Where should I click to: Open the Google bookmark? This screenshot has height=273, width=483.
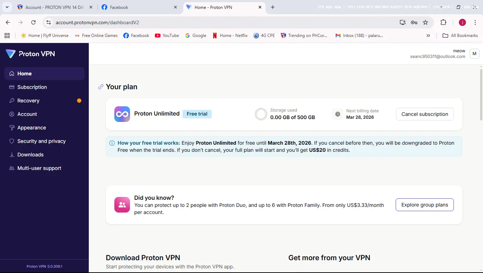[196, 36]
